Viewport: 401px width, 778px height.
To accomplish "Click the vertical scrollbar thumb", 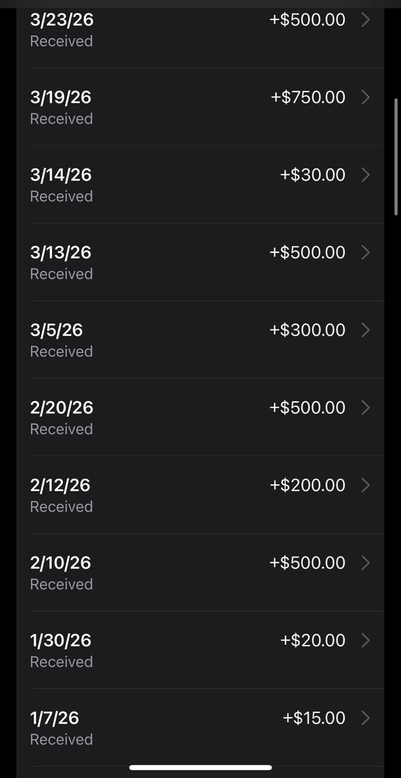I will click(396, 156).
